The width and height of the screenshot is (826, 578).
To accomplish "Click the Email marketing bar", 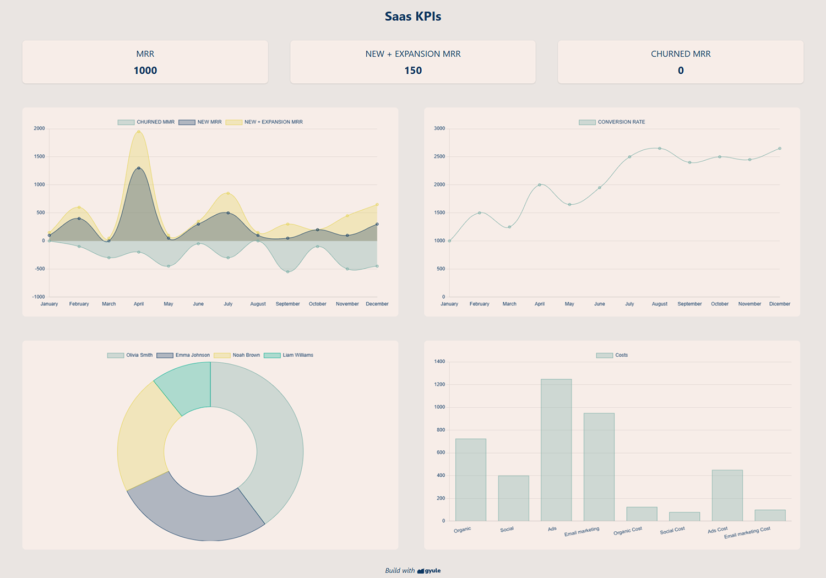I will [599, 467].
